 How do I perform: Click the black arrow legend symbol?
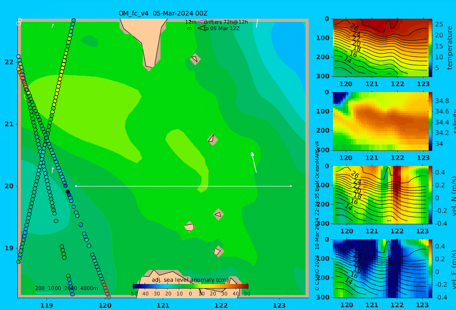pos(202,28)
